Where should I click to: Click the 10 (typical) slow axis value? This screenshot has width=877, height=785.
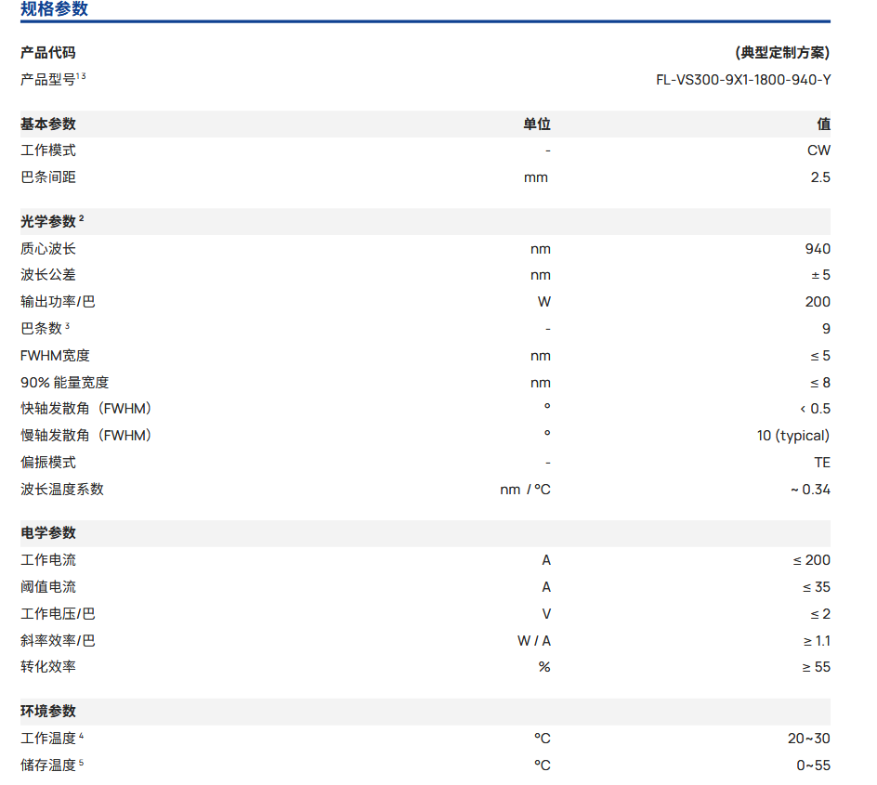(792, 436)
